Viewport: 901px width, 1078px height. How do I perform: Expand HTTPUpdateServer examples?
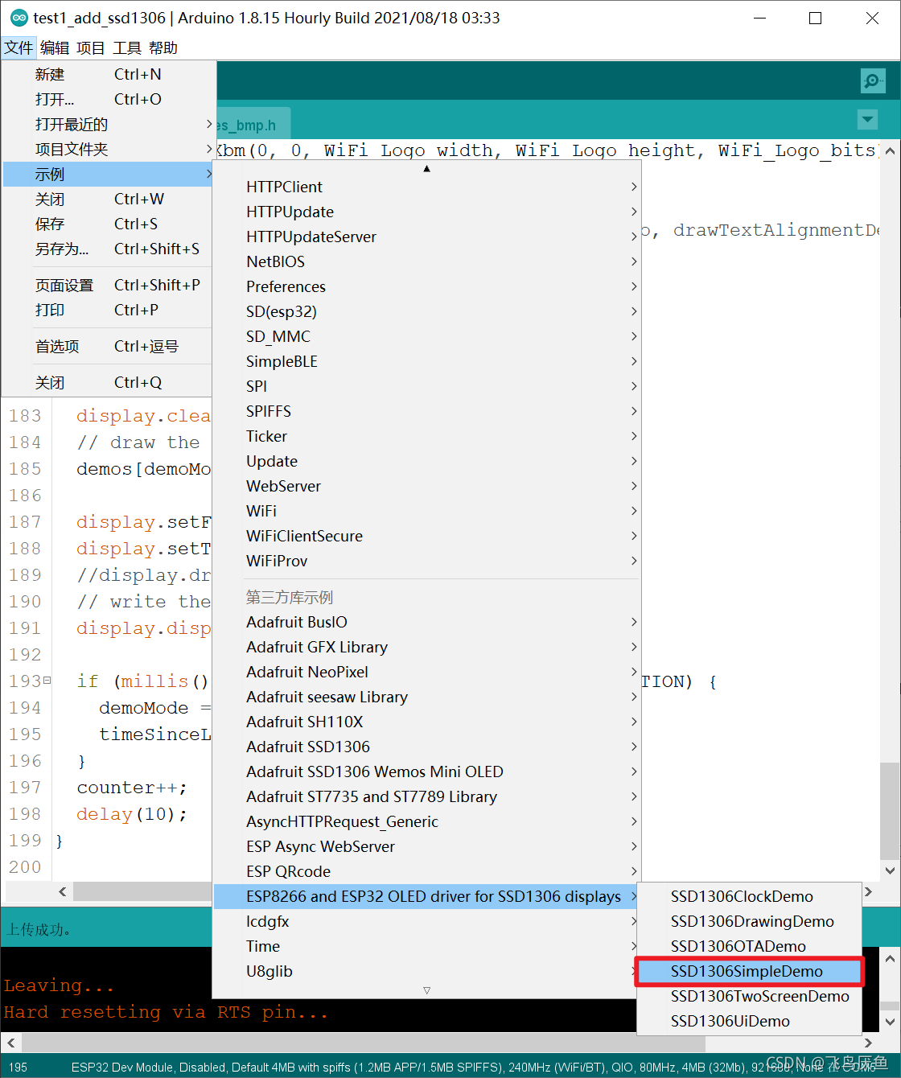(426, 237)
